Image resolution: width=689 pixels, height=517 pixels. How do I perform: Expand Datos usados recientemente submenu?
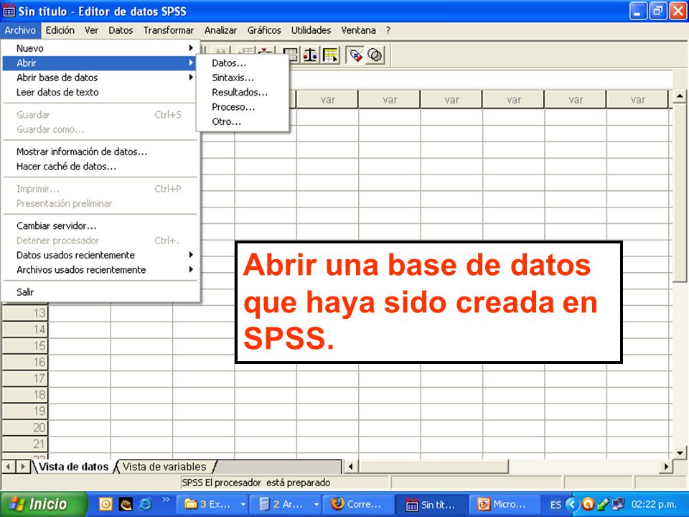tap(100, 255)
